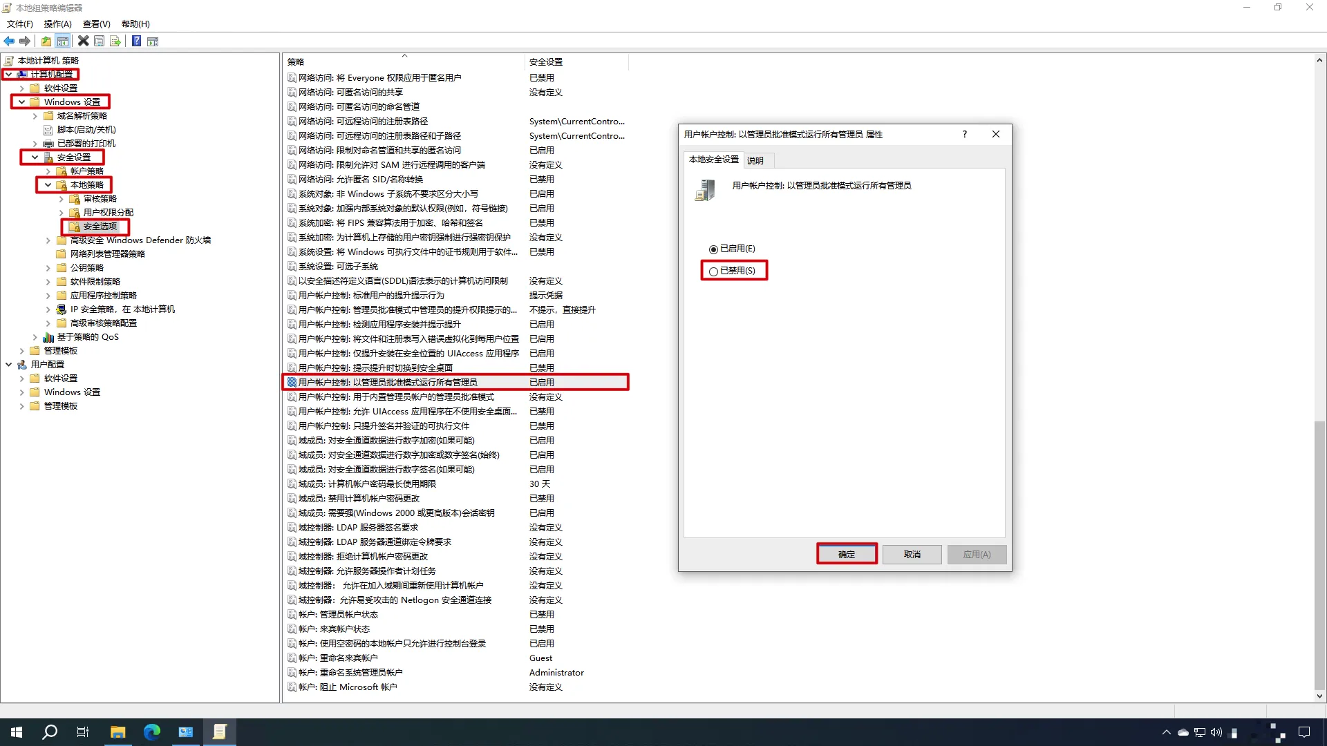This screenshot has width=1327, height=746.
Task: Click the blue Back arrow toolbar icon
Action: pos(9,41)
